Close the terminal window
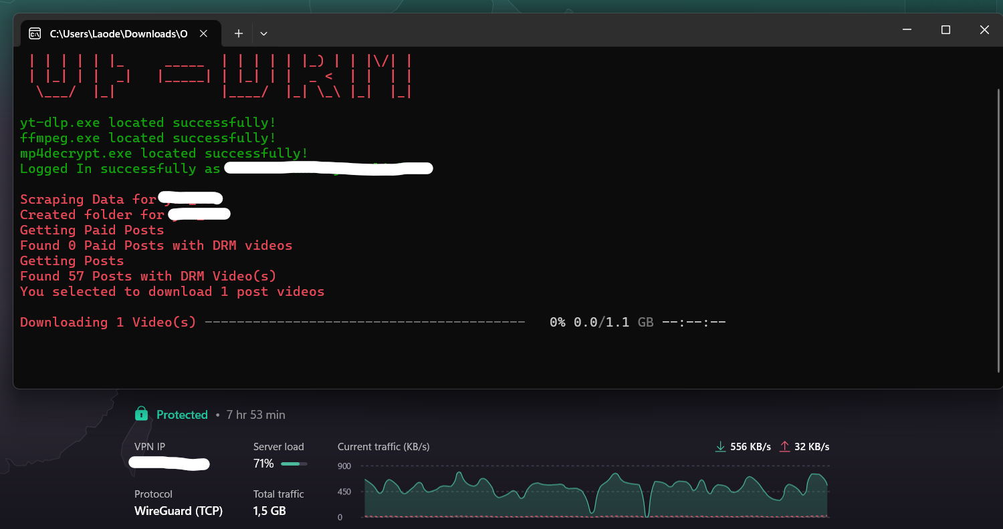Screen dimensions: 1003x529 click(x=984, y=30)
